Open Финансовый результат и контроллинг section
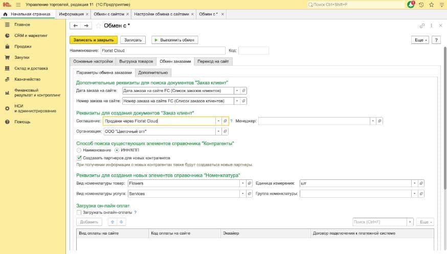This screenshot has width=447, height=254. [37, 93]
